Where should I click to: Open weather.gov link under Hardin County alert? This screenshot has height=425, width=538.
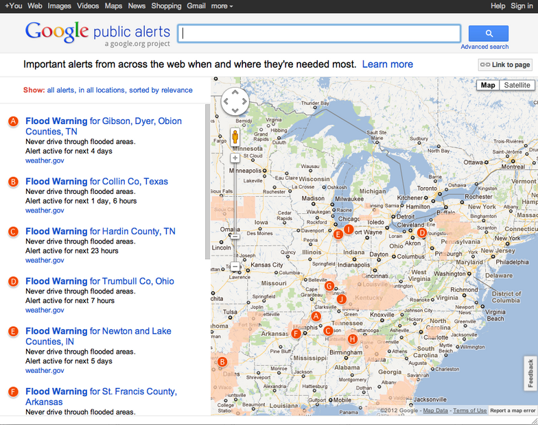click(45, 260)
